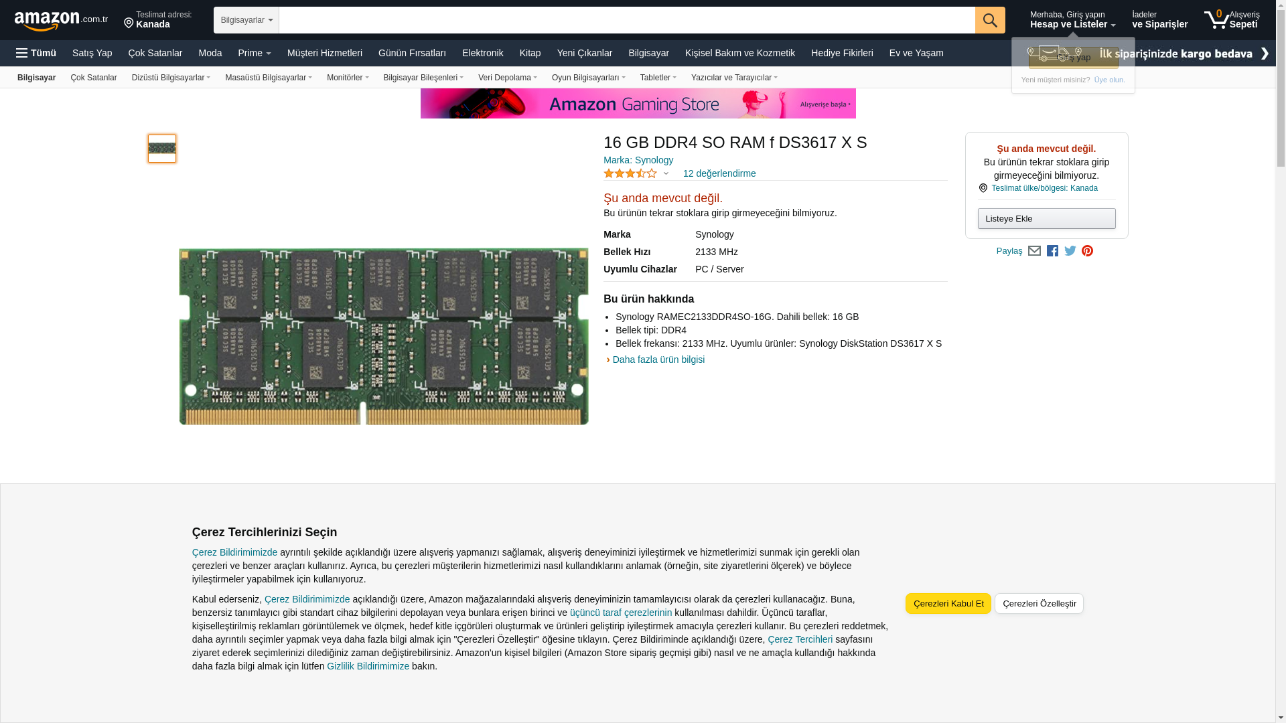Viewport: 1286px width, 723px height.
Task: Click the search magnifier button
Action: 989,20
